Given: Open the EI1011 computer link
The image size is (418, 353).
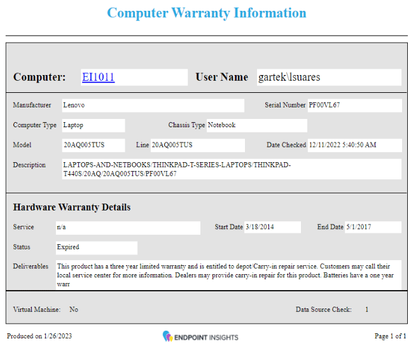Looking at the screenshot, I should coord(99,77).
